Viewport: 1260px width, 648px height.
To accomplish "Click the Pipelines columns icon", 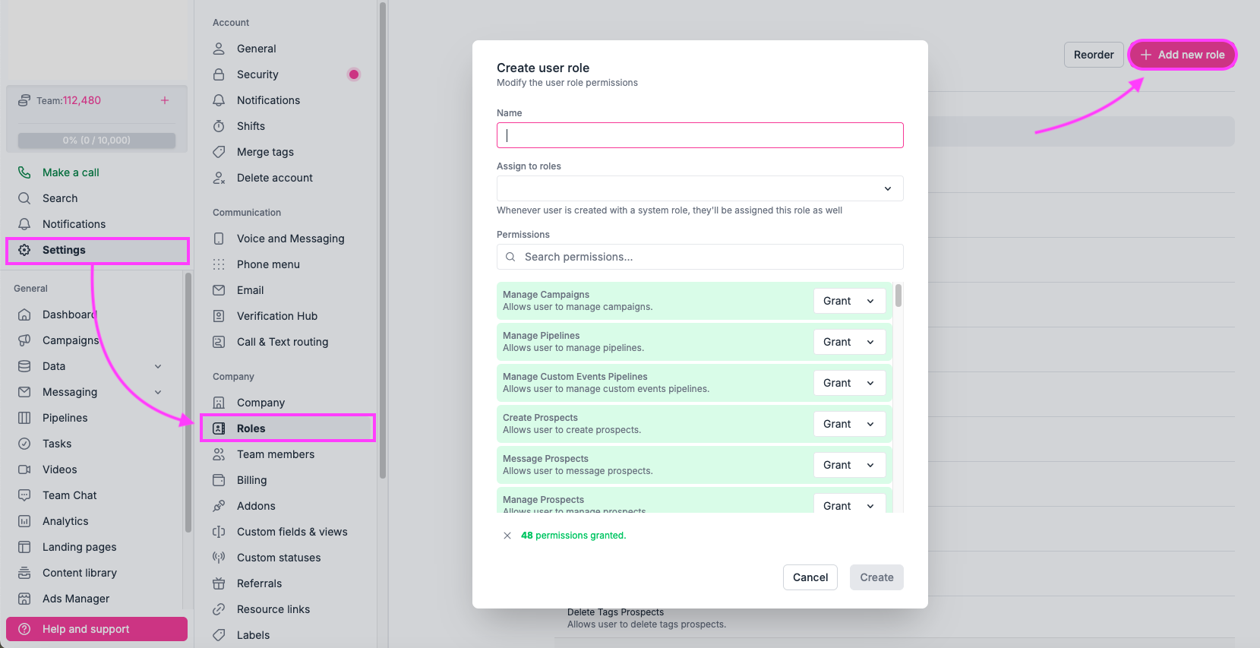I will pyautogui.click(x=24, y=418).
